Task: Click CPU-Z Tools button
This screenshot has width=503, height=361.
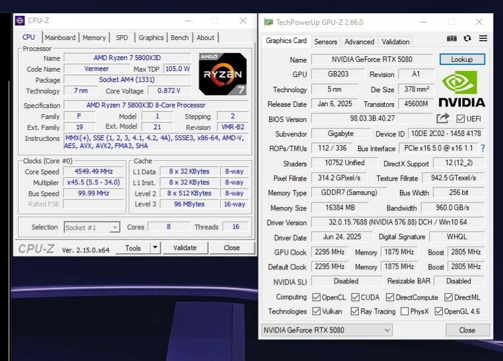Action: [133, 248]
